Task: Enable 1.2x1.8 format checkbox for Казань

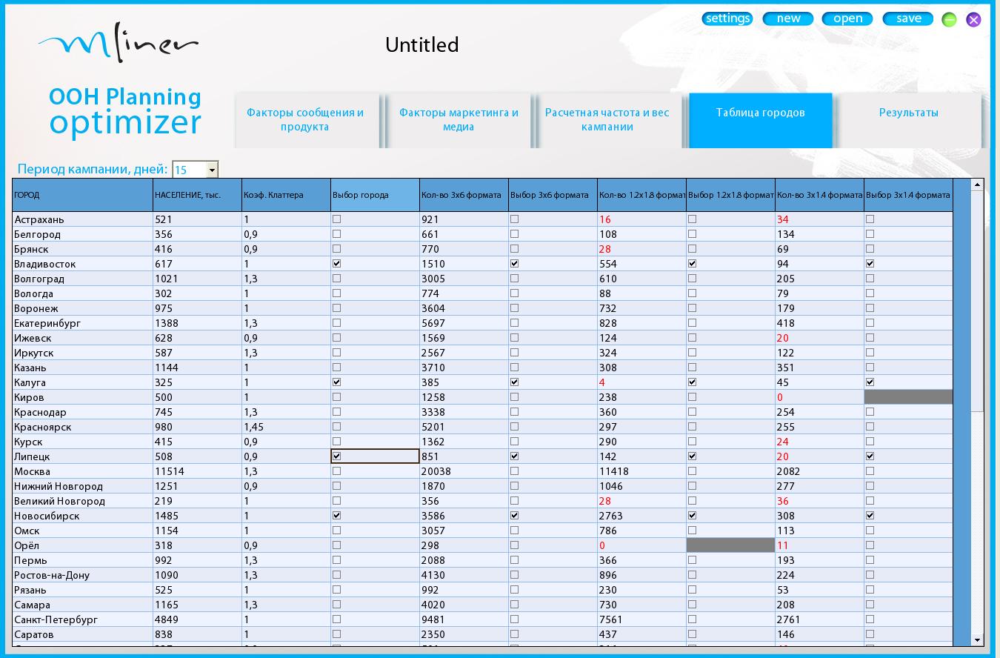Action: [x=693, y=368]
